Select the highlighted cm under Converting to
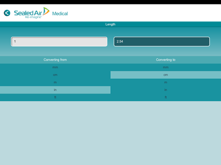Viewport: 221px width, 165px height. 166,75
